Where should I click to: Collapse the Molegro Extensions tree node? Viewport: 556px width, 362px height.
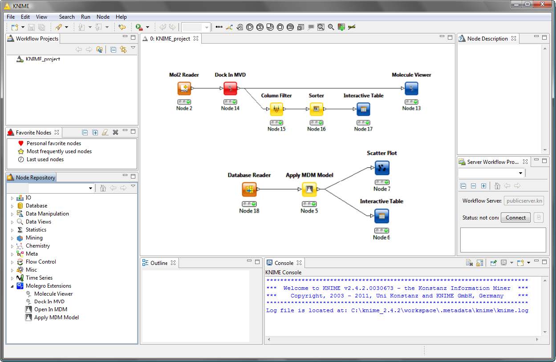[12, 286]
